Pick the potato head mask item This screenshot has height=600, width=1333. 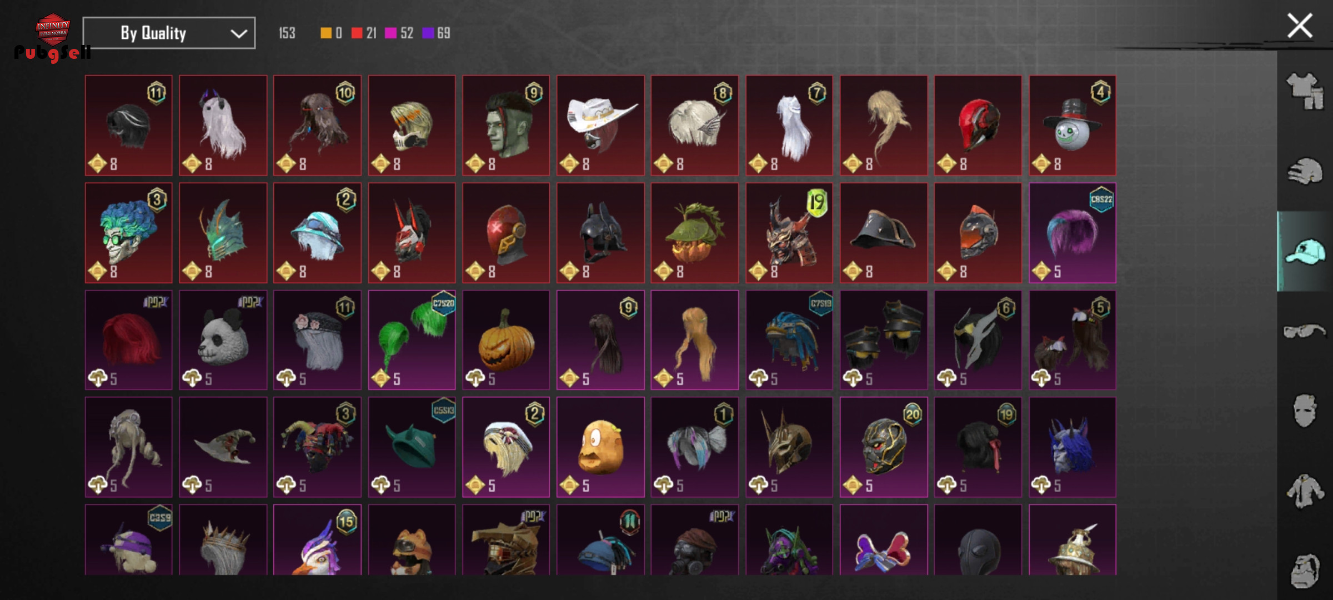tap(600, 447)
